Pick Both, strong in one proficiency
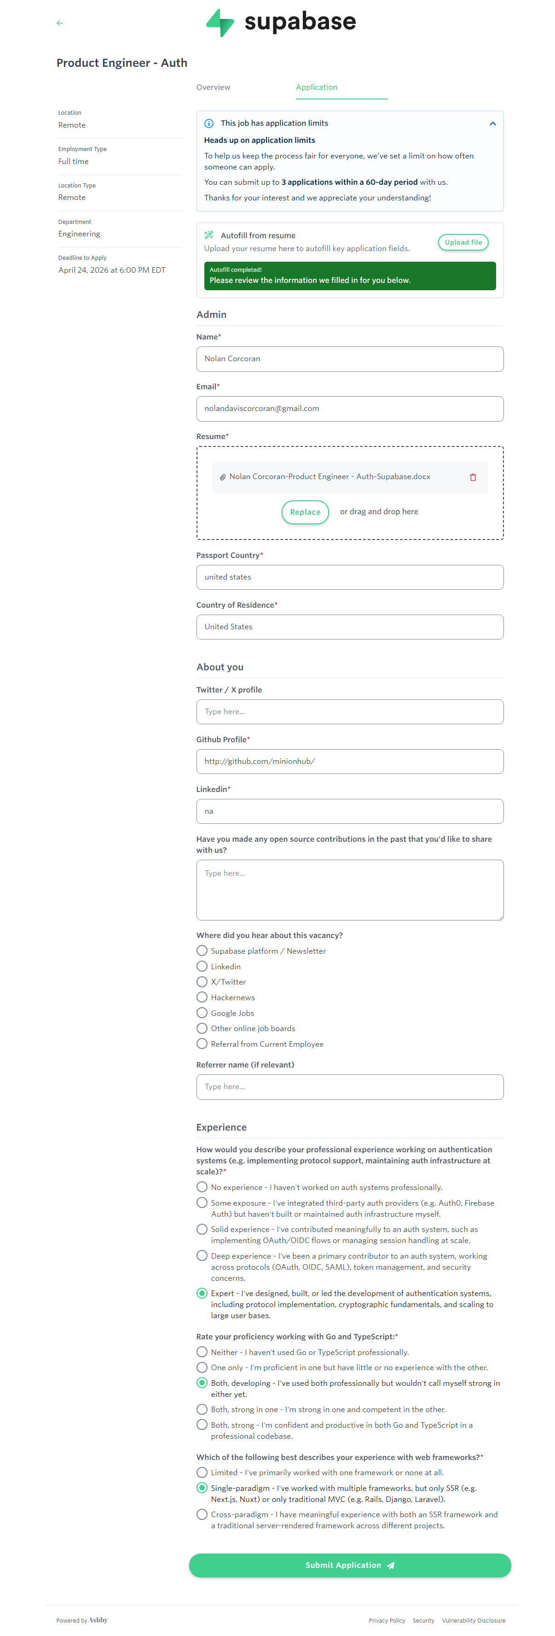This screenshot has height=1636, width=555. [202, 1409]
